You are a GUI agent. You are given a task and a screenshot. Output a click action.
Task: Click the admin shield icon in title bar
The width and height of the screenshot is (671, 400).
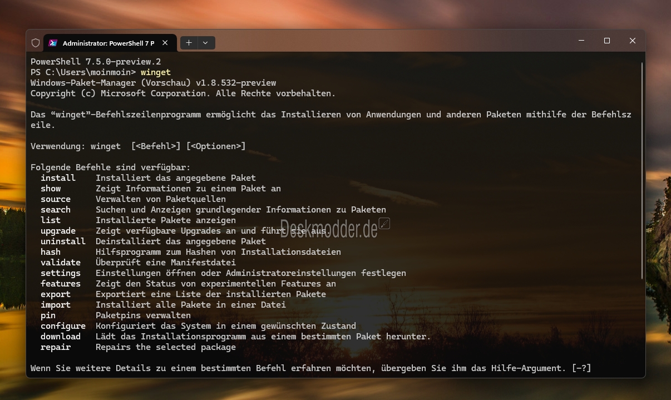tap(36, 43)
